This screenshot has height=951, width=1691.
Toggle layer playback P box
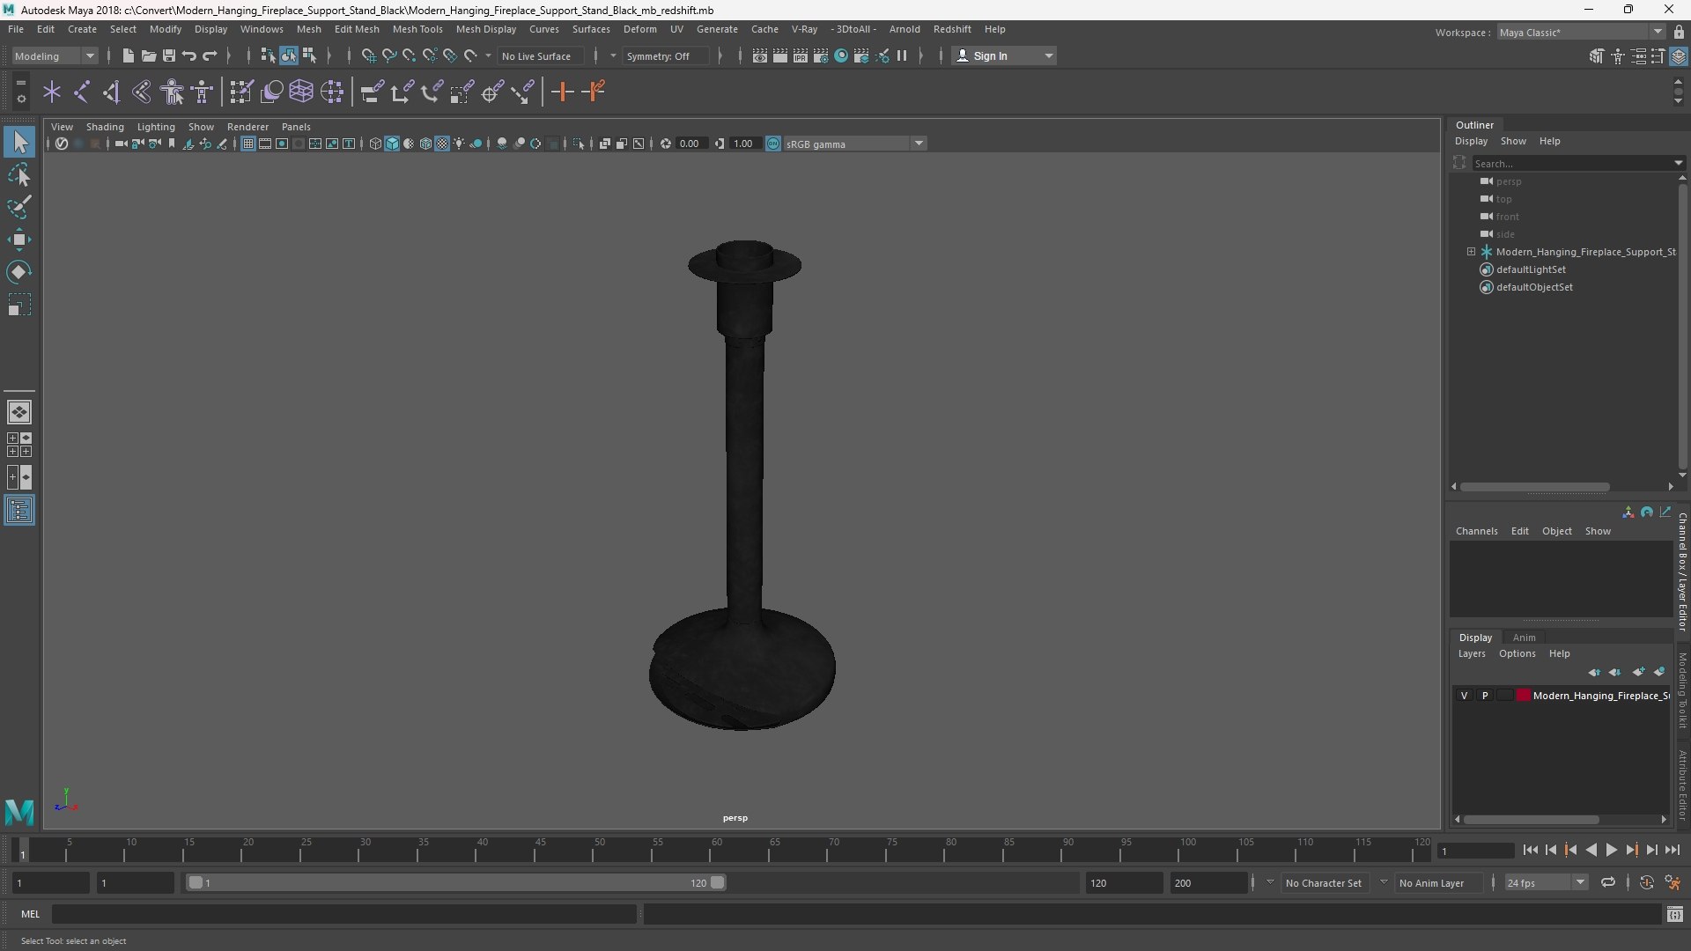(1485, 696)
